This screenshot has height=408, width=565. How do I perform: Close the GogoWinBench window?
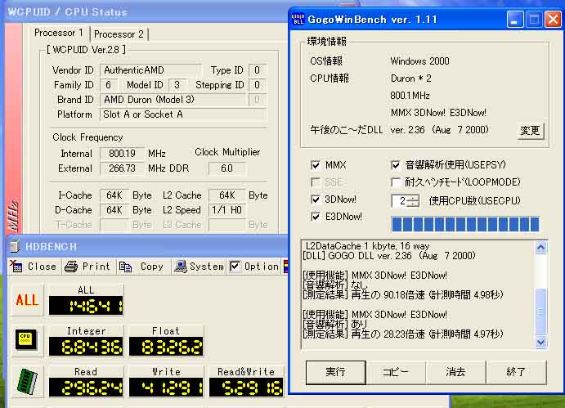tap(553, 20)
